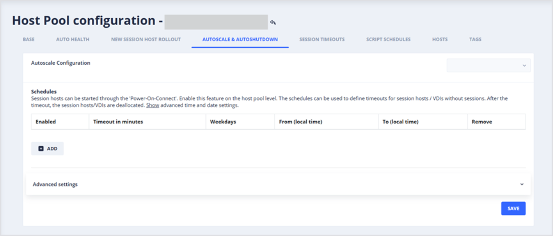The width and height of the screenshot is (553, 236).
Task: Click the Remove column header
Action: [482, 122]
